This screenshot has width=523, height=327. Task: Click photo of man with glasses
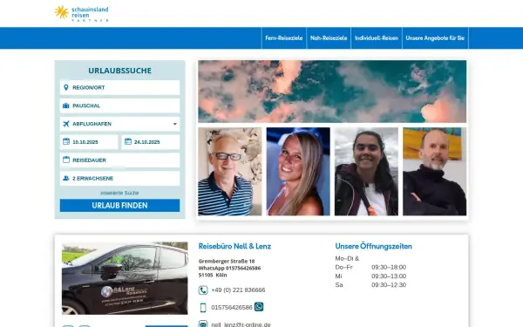(x=230, y=172)
